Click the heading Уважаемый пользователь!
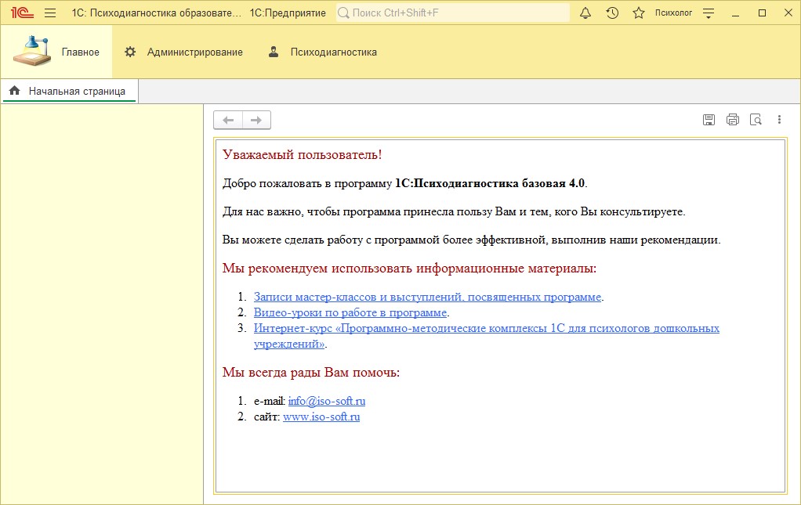The height and width of the screenshot is (505, 801). [x=303, y=154]
